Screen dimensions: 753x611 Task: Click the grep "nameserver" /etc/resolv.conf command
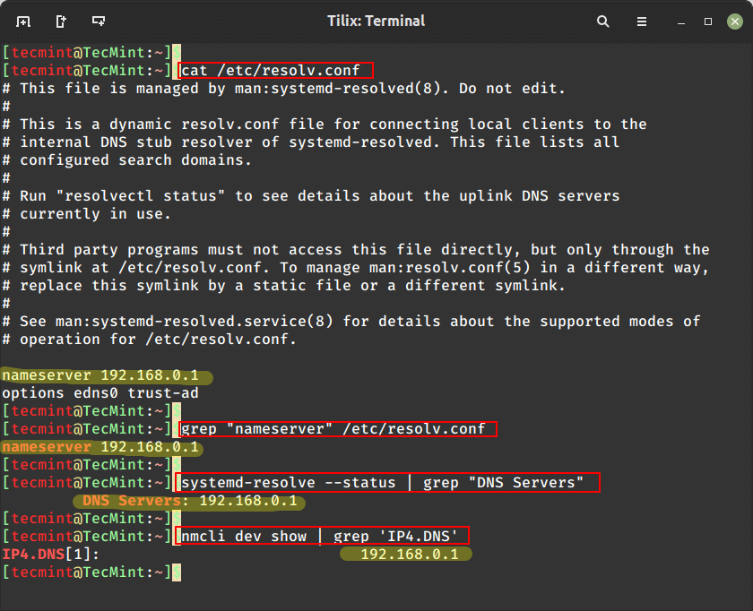[x=338, y=429]
